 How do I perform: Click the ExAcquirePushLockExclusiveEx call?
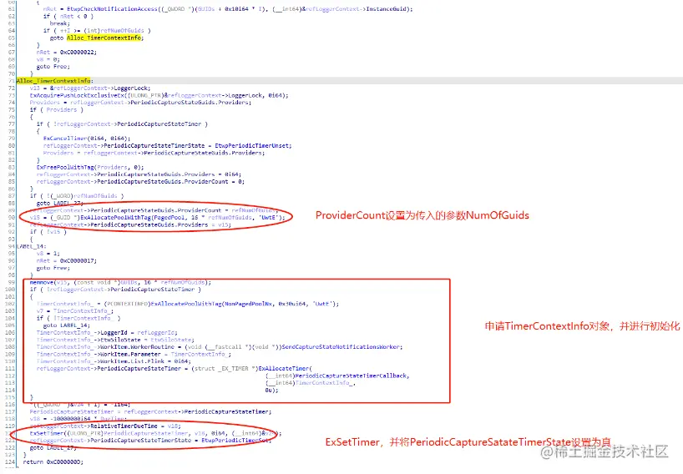[x=77, y=95]
